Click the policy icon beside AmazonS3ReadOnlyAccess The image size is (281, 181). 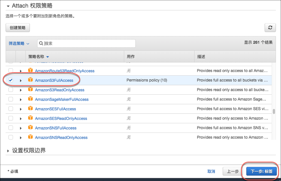(31, 90)
